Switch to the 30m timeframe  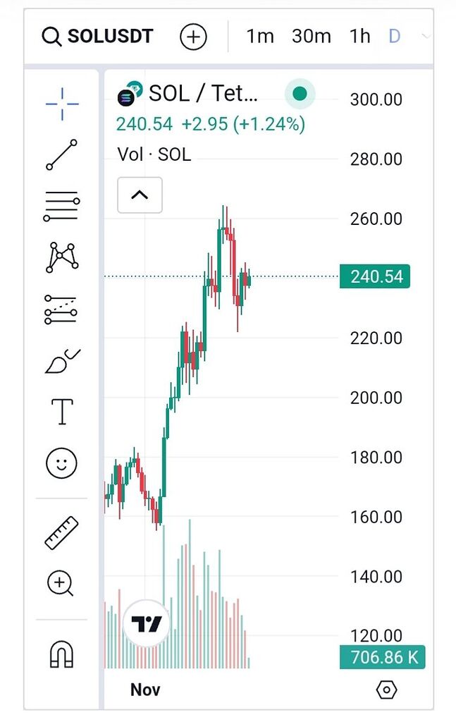[x=311, y=36]
